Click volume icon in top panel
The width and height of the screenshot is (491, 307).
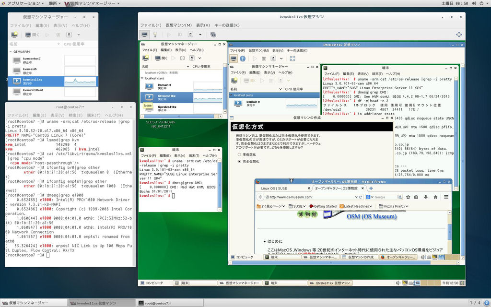[474, 3]
